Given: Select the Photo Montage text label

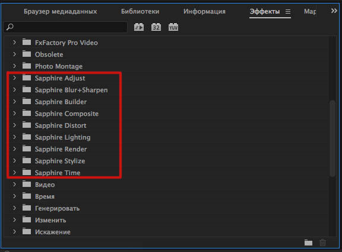Looking at the screenshot, I should 59,66.
